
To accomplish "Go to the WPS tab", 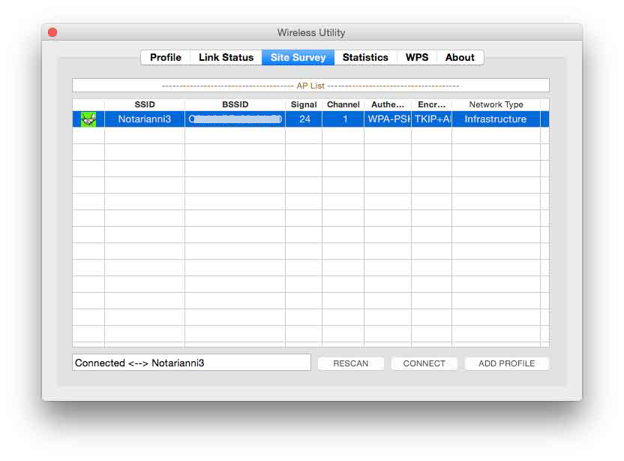I will pyautogui.click(x=417, y=57).
